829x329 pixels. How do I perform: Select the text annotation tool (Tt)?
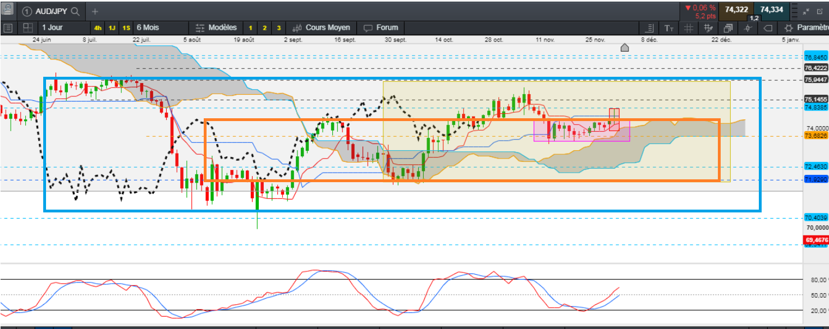[x=669, y=28]
